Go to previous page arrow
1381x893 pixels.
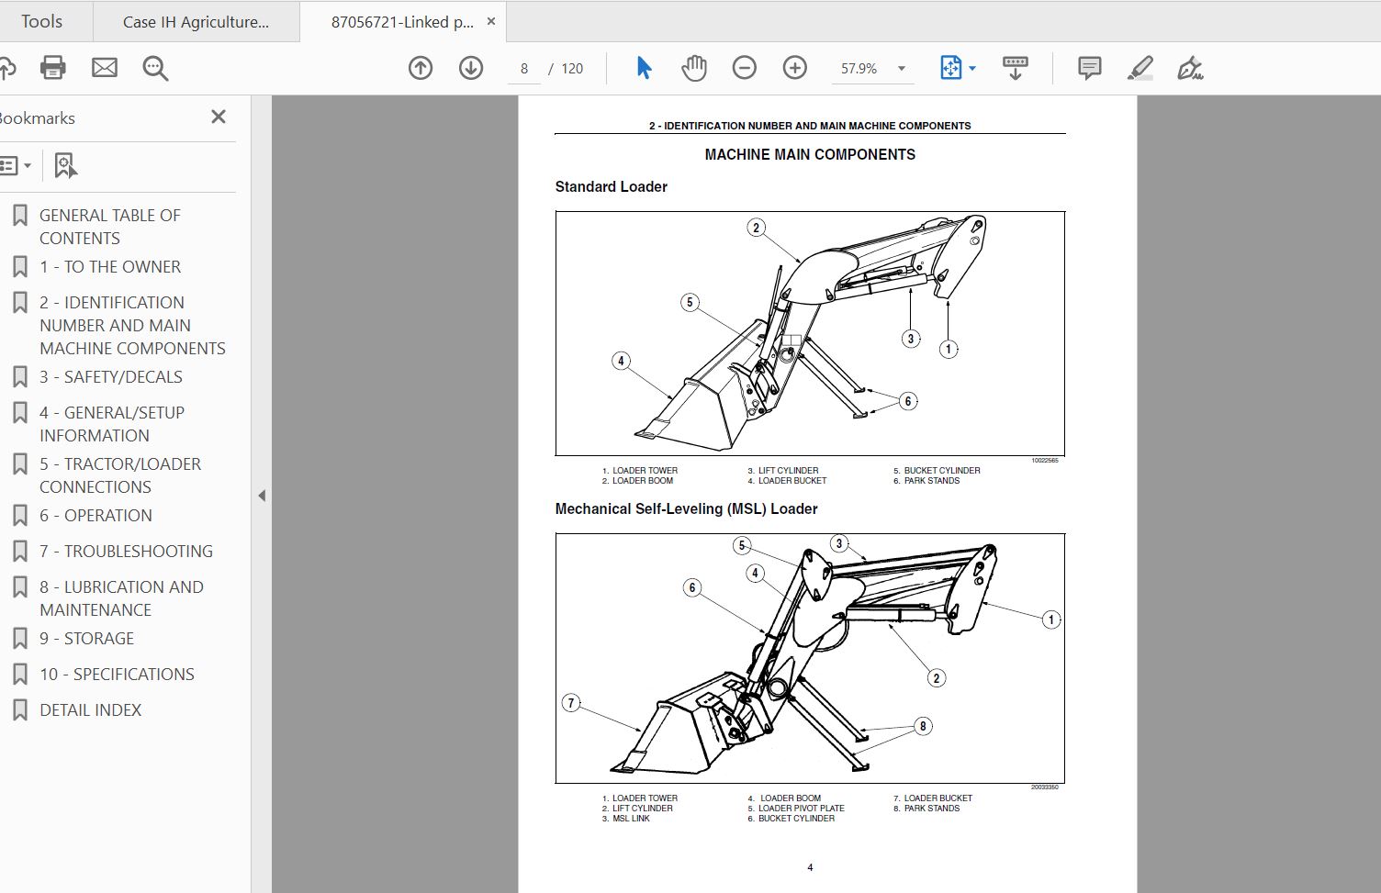pos(421,68)
